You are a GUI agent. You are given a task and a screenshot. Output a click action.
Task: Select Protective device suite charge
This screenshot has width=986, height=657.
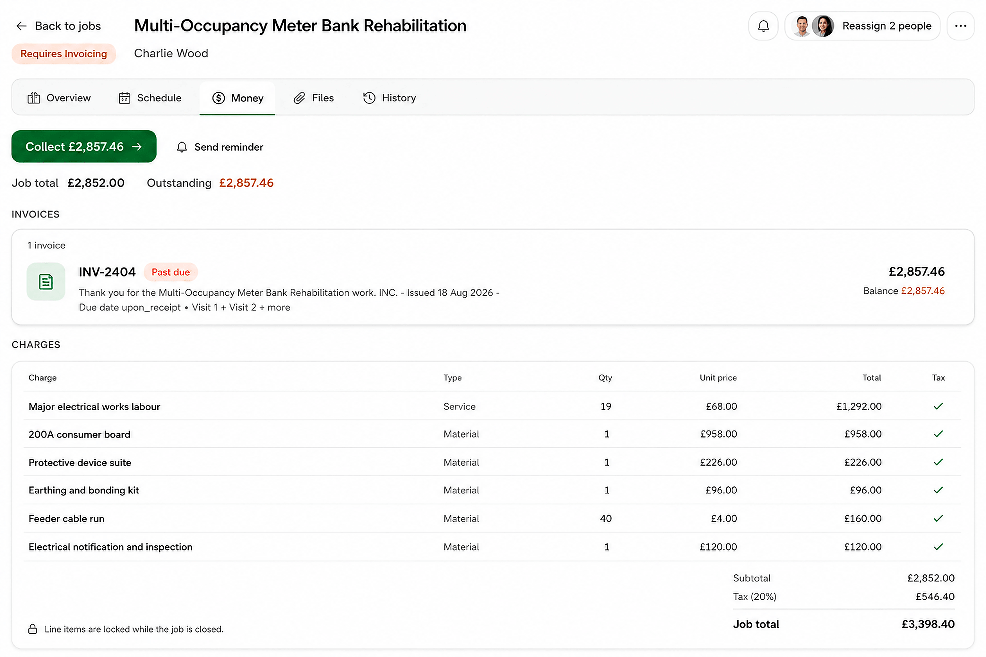tap(492, 462)
